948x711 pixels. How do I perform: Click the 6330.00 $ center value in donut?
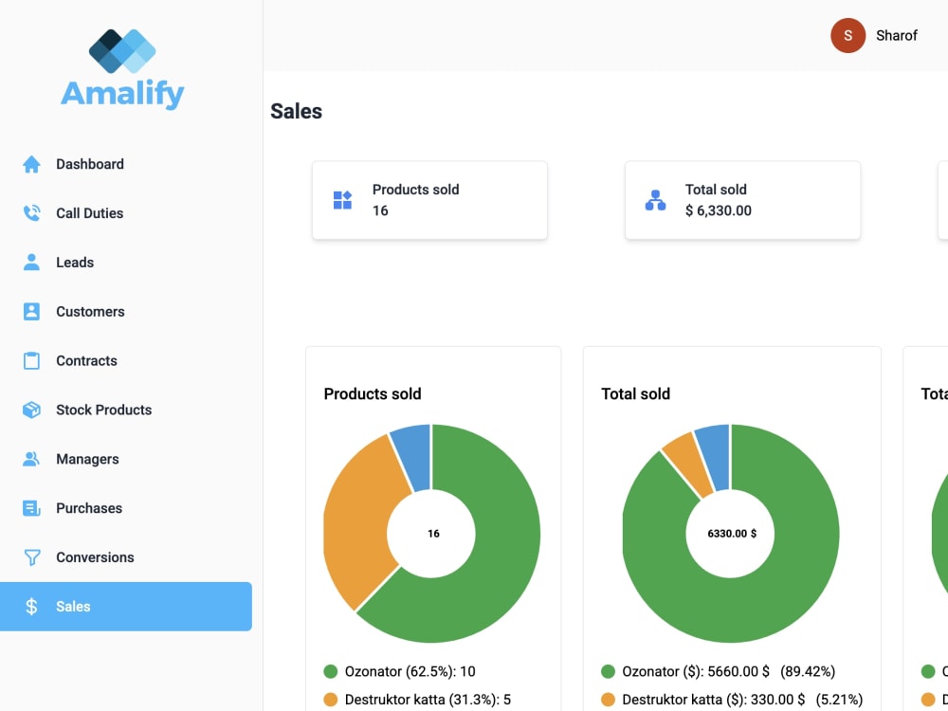tap(732, 533)
